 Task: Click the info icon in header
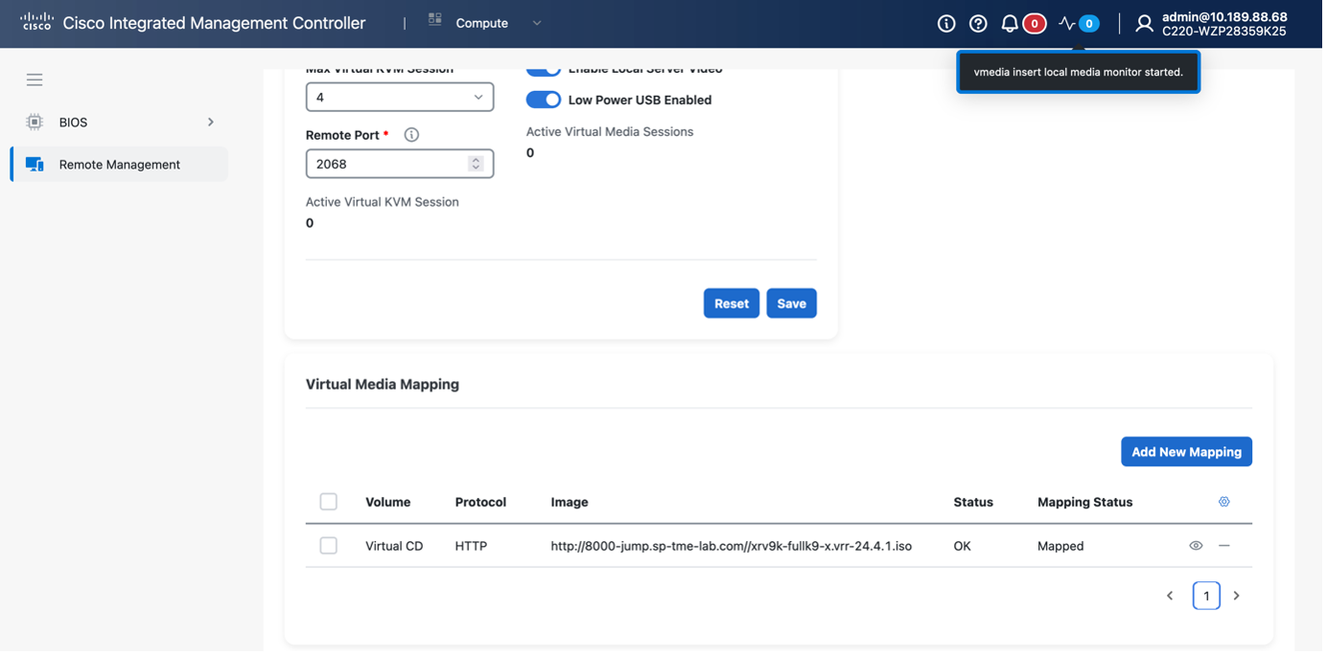click(x=945, y=24)
